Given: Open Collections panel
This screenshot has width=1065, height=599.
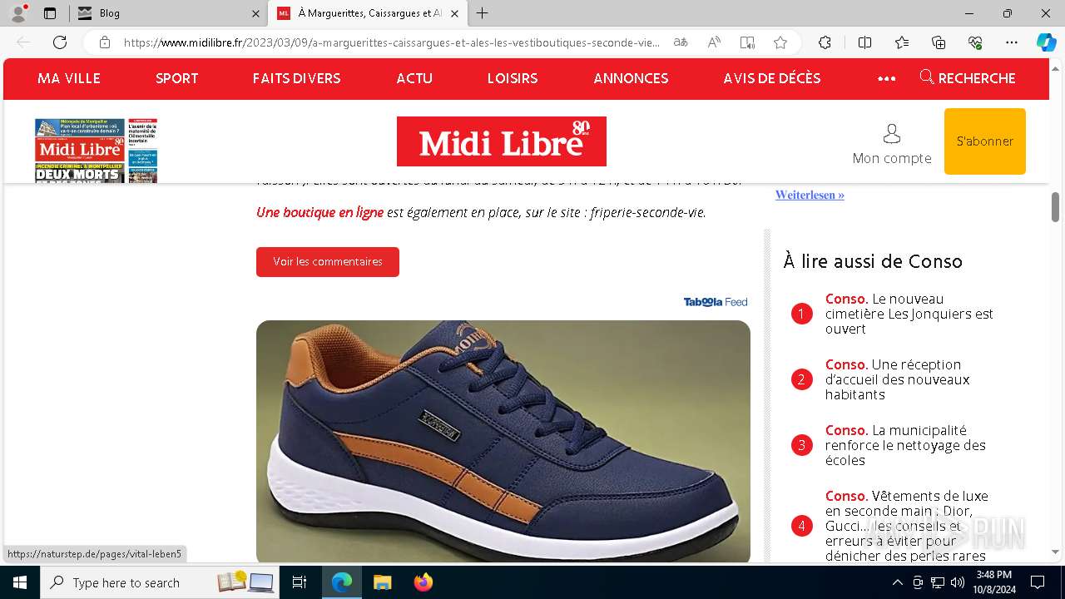Looking at the screenshot, I should [939, 42].
